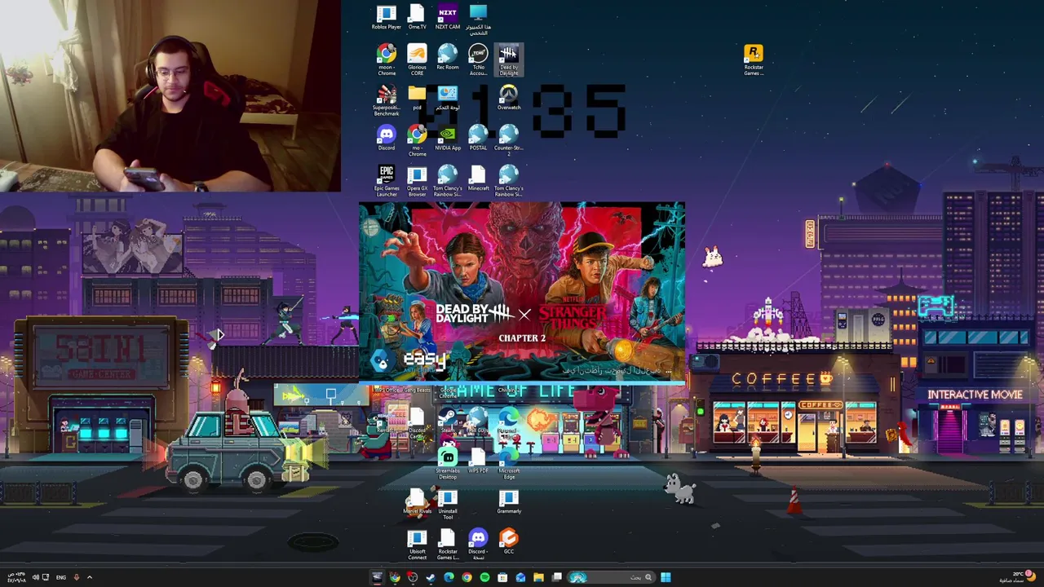Launch Ubisoft Connect shortcut
This screenshot has width=1044, height=587.
(417, 545)
